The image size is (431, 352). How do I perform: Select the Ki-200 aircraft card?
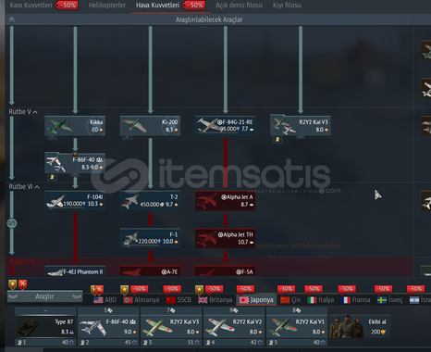150,125
